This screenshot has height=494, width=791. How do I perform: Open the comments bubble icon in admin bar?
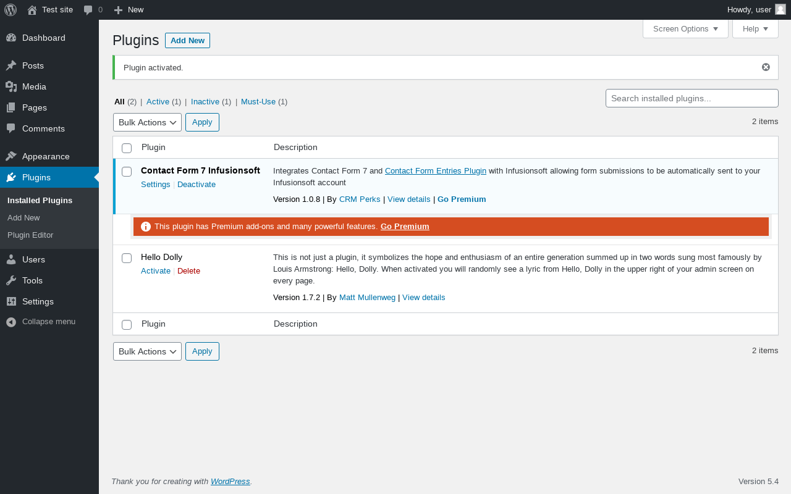click(x=88, y=10)
